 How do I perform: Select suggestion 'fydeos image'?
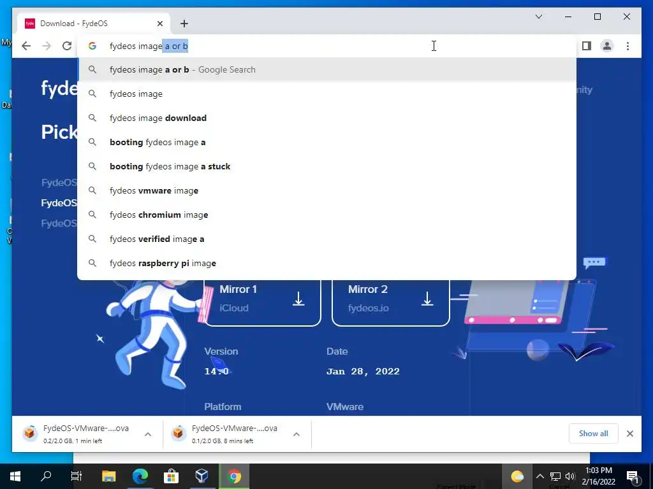pos(326,94)
